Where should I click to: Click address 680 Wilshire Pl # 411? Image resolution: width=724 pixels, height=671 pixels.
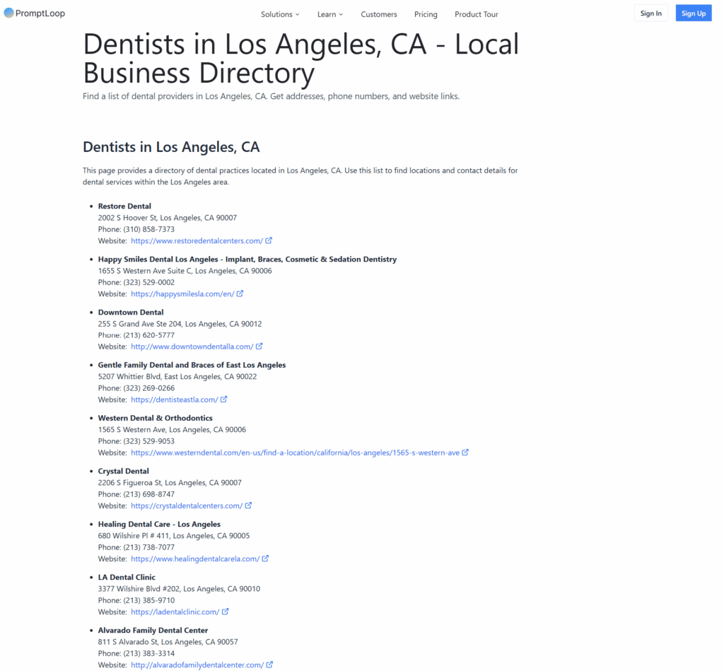(174, 536)
